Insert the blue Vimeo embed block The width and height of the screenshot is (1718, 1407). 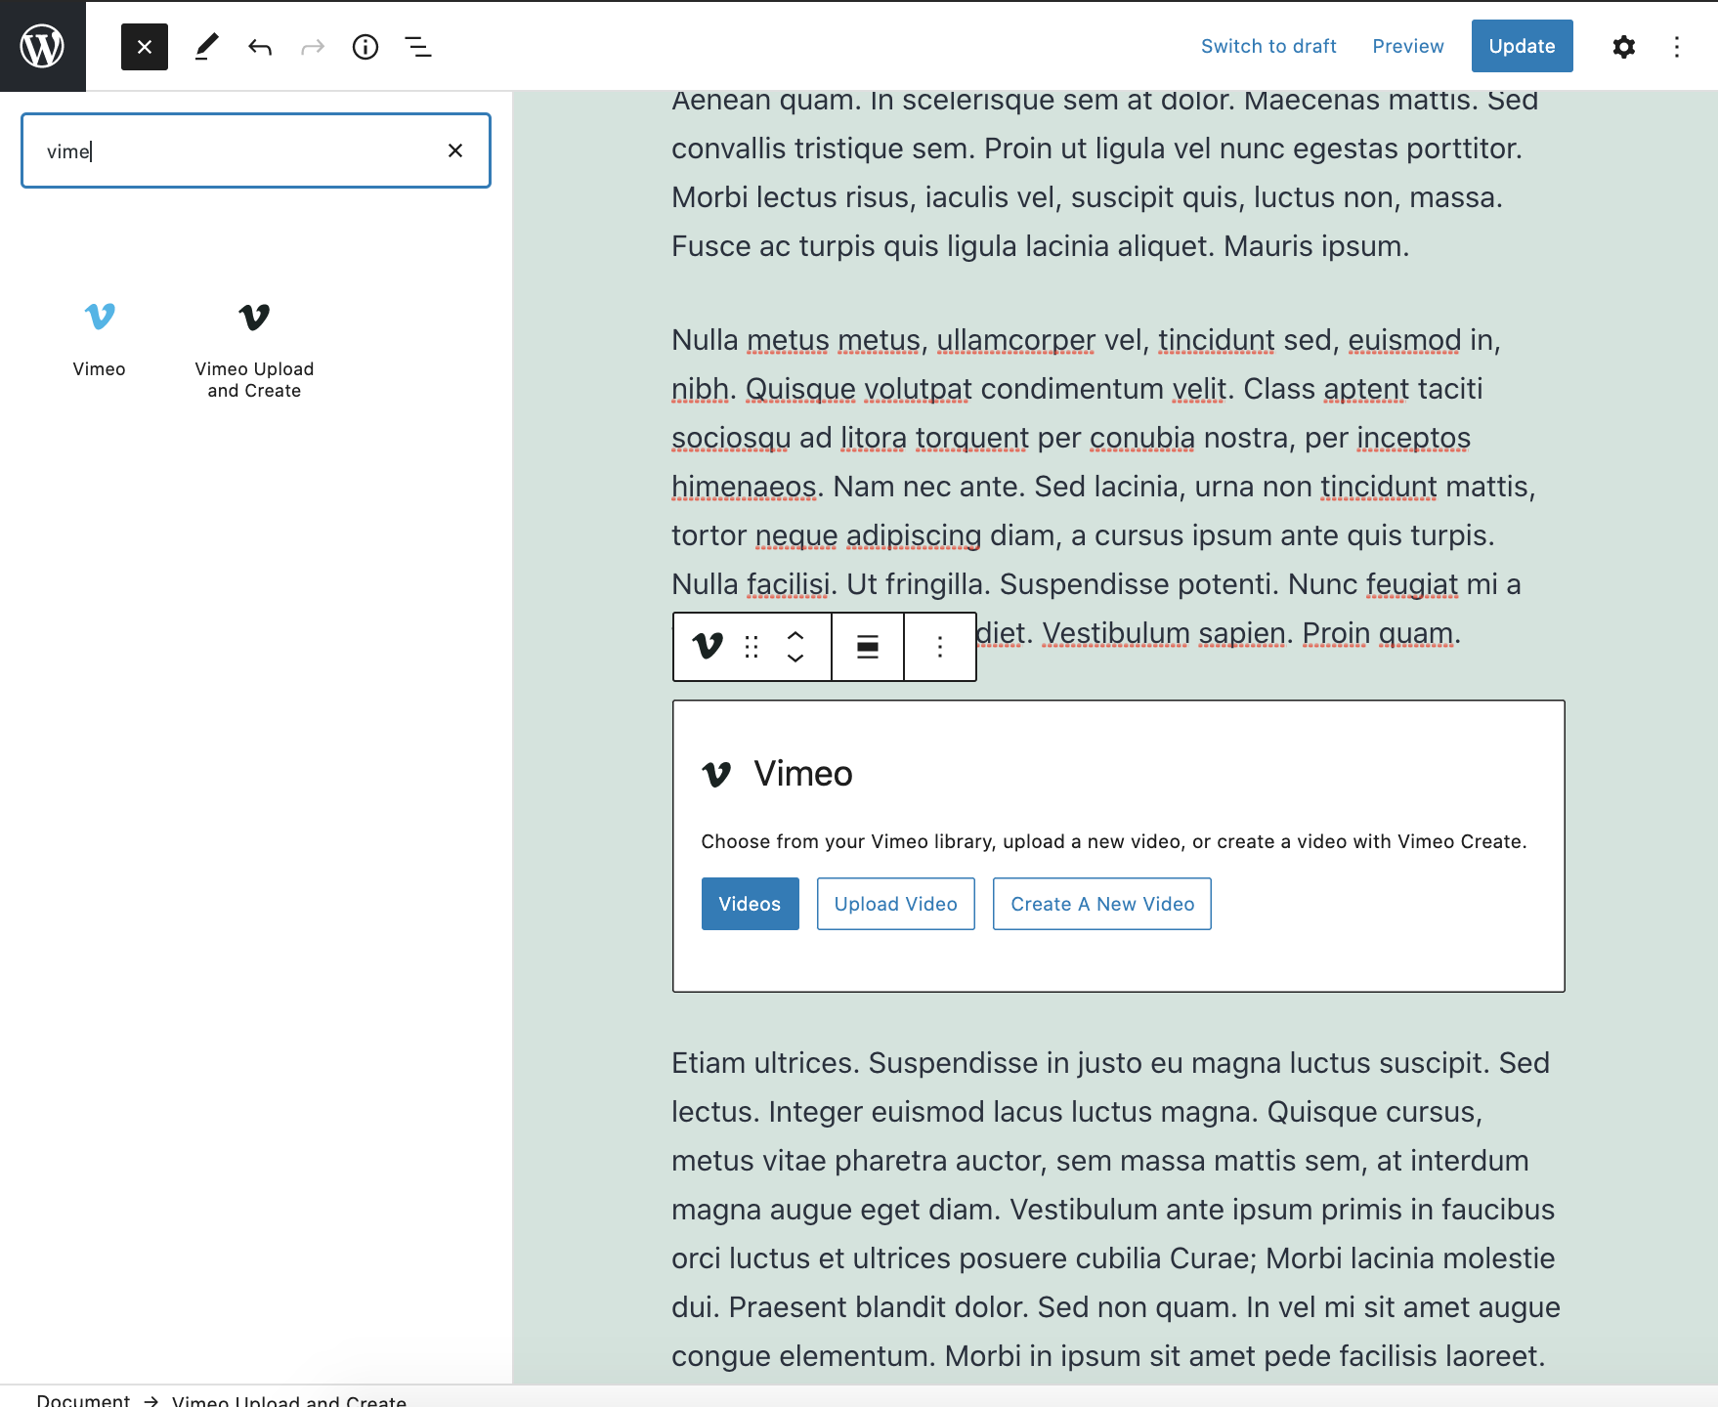tap(100, 338)
